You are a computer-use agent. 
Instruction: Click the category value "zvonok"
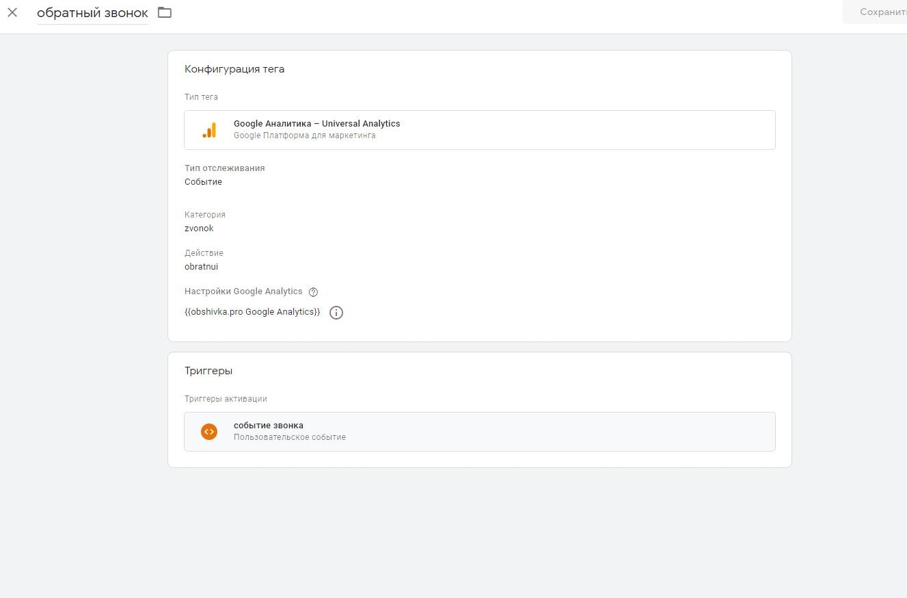pyautogui.click(x=199, y=229)
